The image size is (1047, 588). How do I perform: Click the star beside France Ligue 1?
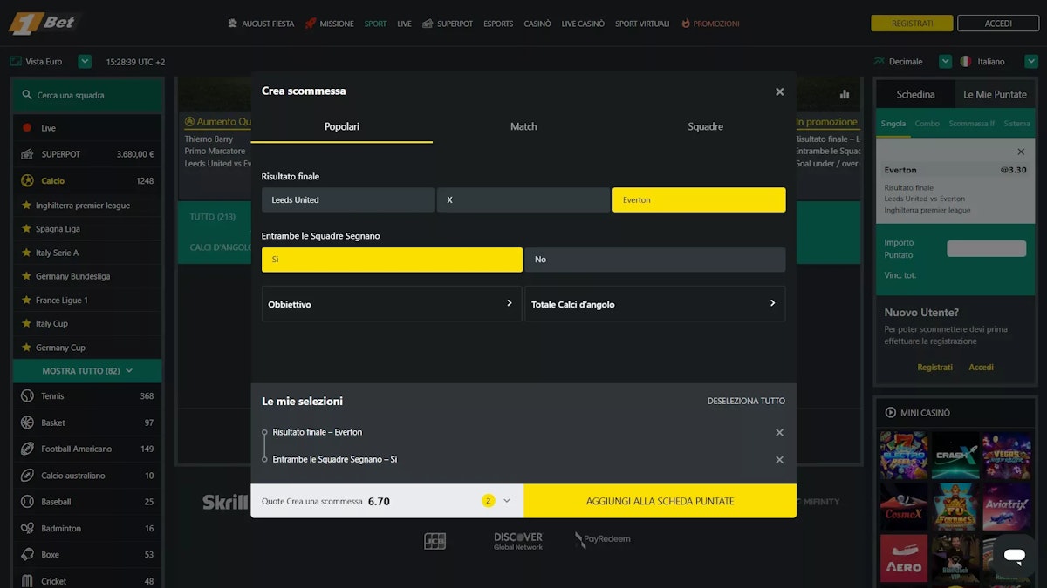click(x=26, y=300)
